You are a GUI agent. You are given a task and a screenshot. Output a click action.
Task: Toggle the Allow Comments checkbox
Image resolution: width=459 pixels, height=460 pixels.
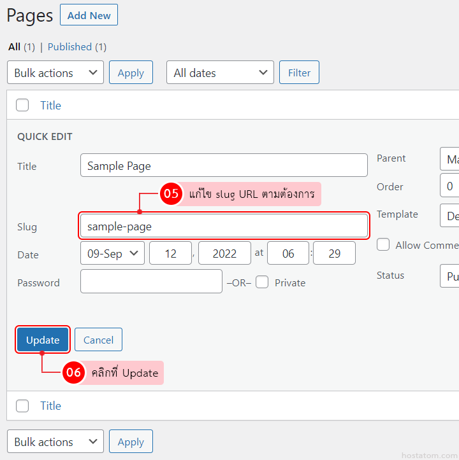pyautogui.click(x=383, y=245)
